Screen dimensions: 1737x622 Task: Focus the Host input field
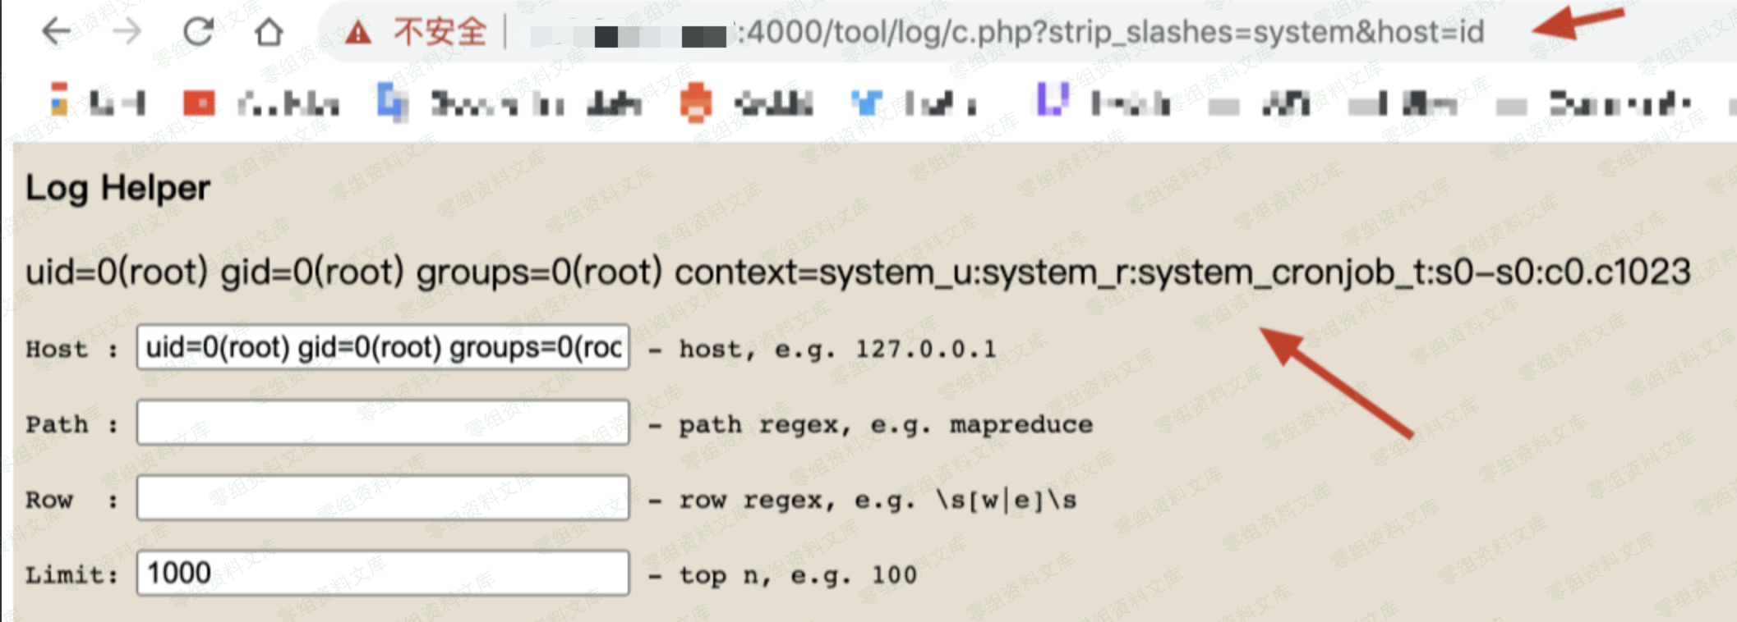pyautogui.click(x=383, y=347)
